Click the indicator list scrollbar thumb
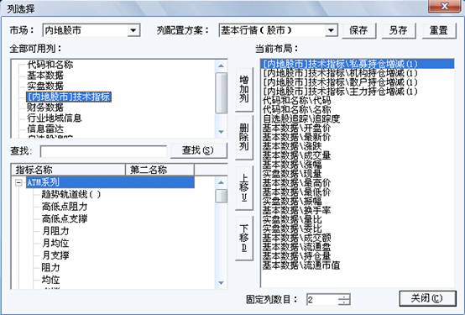This screenshot has width=465, height=315. coord(221,197)
